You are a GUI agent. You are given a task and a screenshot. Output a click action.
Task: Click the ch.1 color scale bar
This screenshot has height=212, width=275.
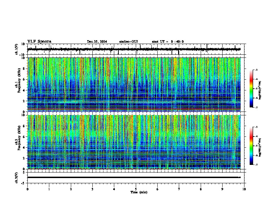251,89
